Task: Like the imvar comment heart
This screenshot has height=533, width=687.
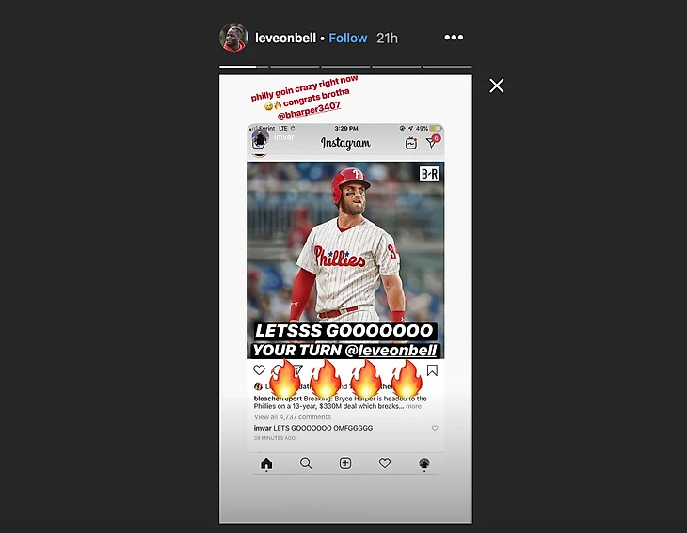Action: [435, 428]
